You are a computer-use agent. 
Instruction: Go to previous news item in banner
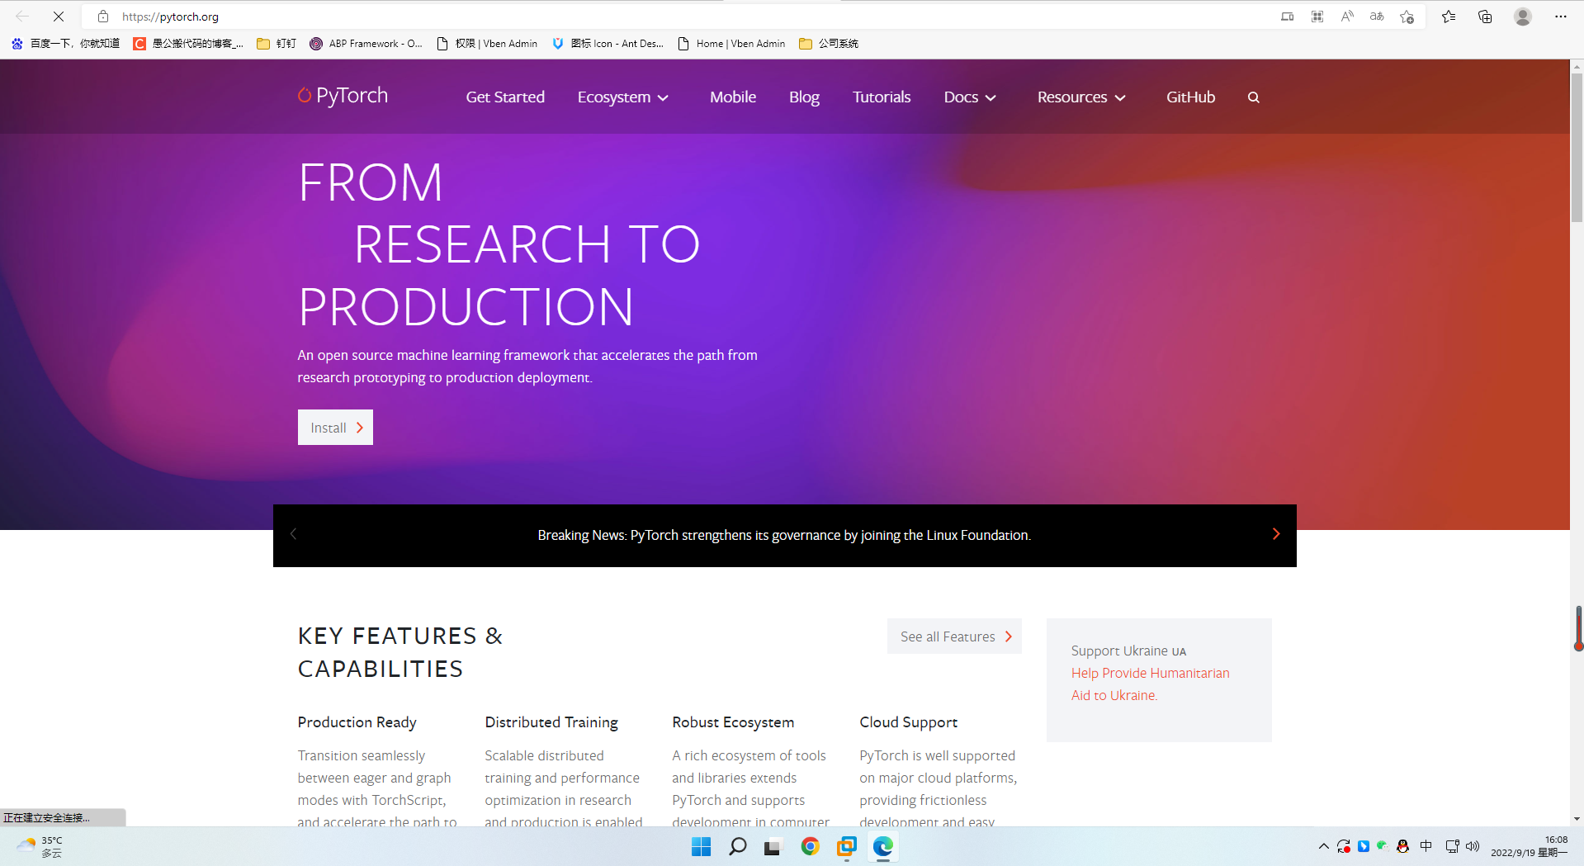(293, 534)
